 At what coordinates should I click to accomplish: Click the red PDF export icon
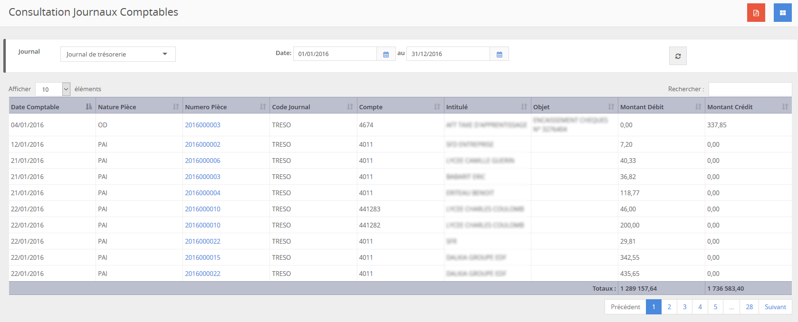point(756,13)
